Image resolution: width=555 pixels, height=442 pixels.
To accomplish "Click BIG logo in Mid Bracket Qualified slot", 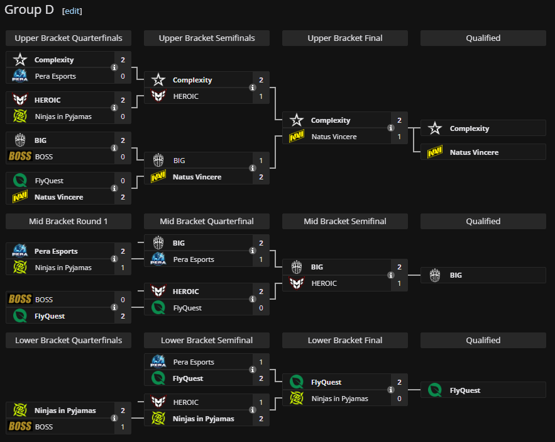I will coord(434,275).
